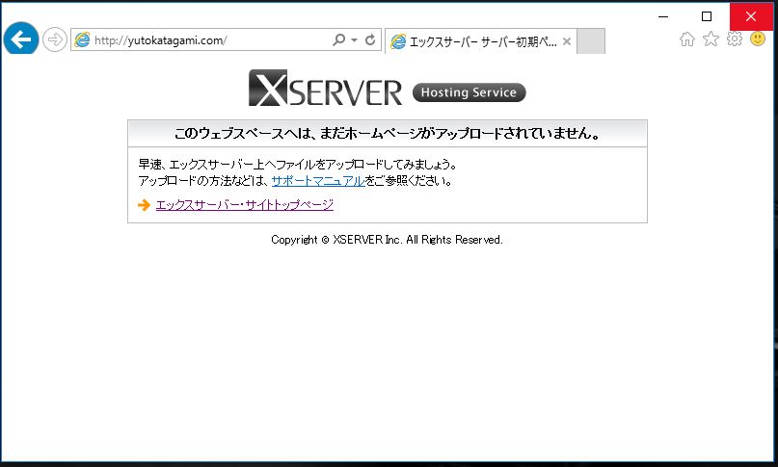
Task: Refresh the page with the reload icon
Action: (x=370, y=39)
